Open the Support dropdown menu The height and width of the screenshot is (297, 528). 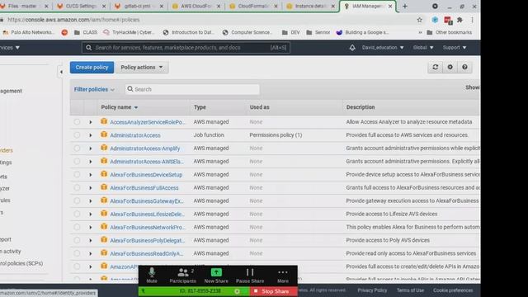[455, 48]
